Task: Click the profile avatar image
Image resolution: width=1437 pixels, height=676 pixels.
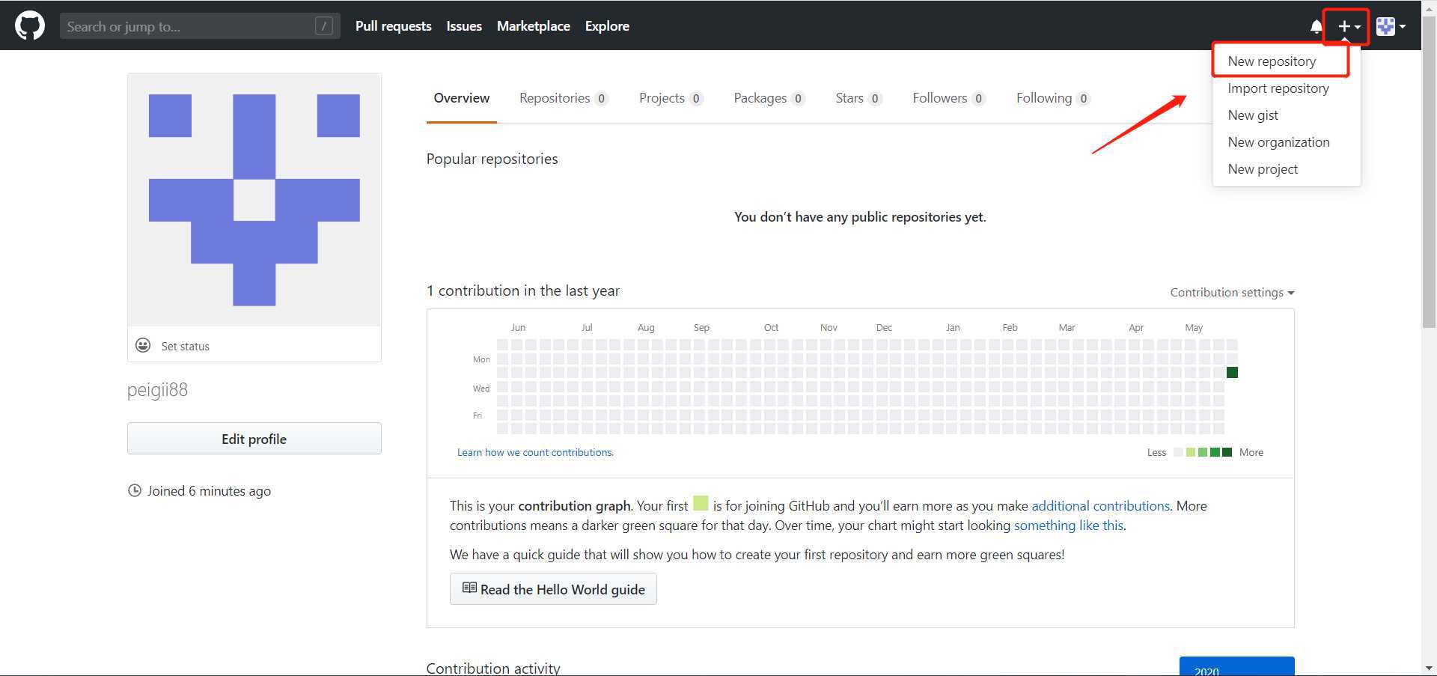Action: pos(254,200)
